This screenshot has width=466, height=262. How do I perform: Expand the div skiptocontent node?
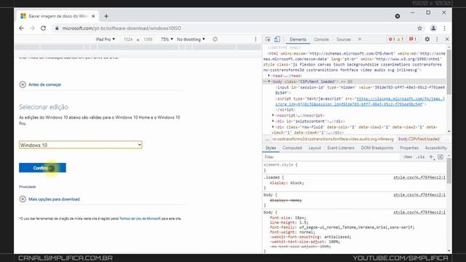pos(273,122)
